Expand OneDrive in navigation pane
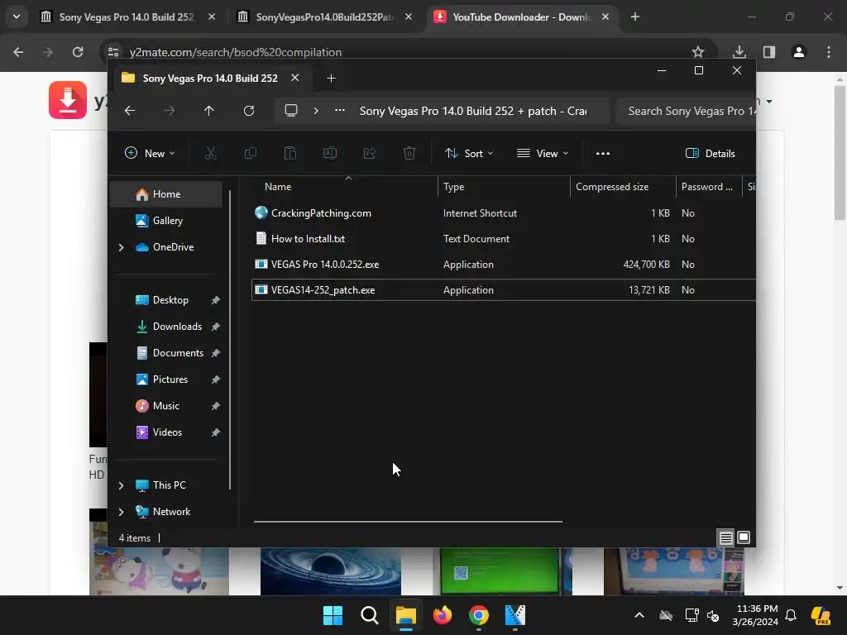Image resolution: width=847 pixels, height=635 pixels. 121,247
